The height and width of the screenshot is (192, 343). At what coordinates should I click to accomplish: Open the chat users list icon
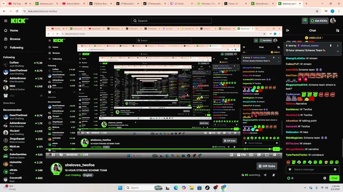point(338,30)
